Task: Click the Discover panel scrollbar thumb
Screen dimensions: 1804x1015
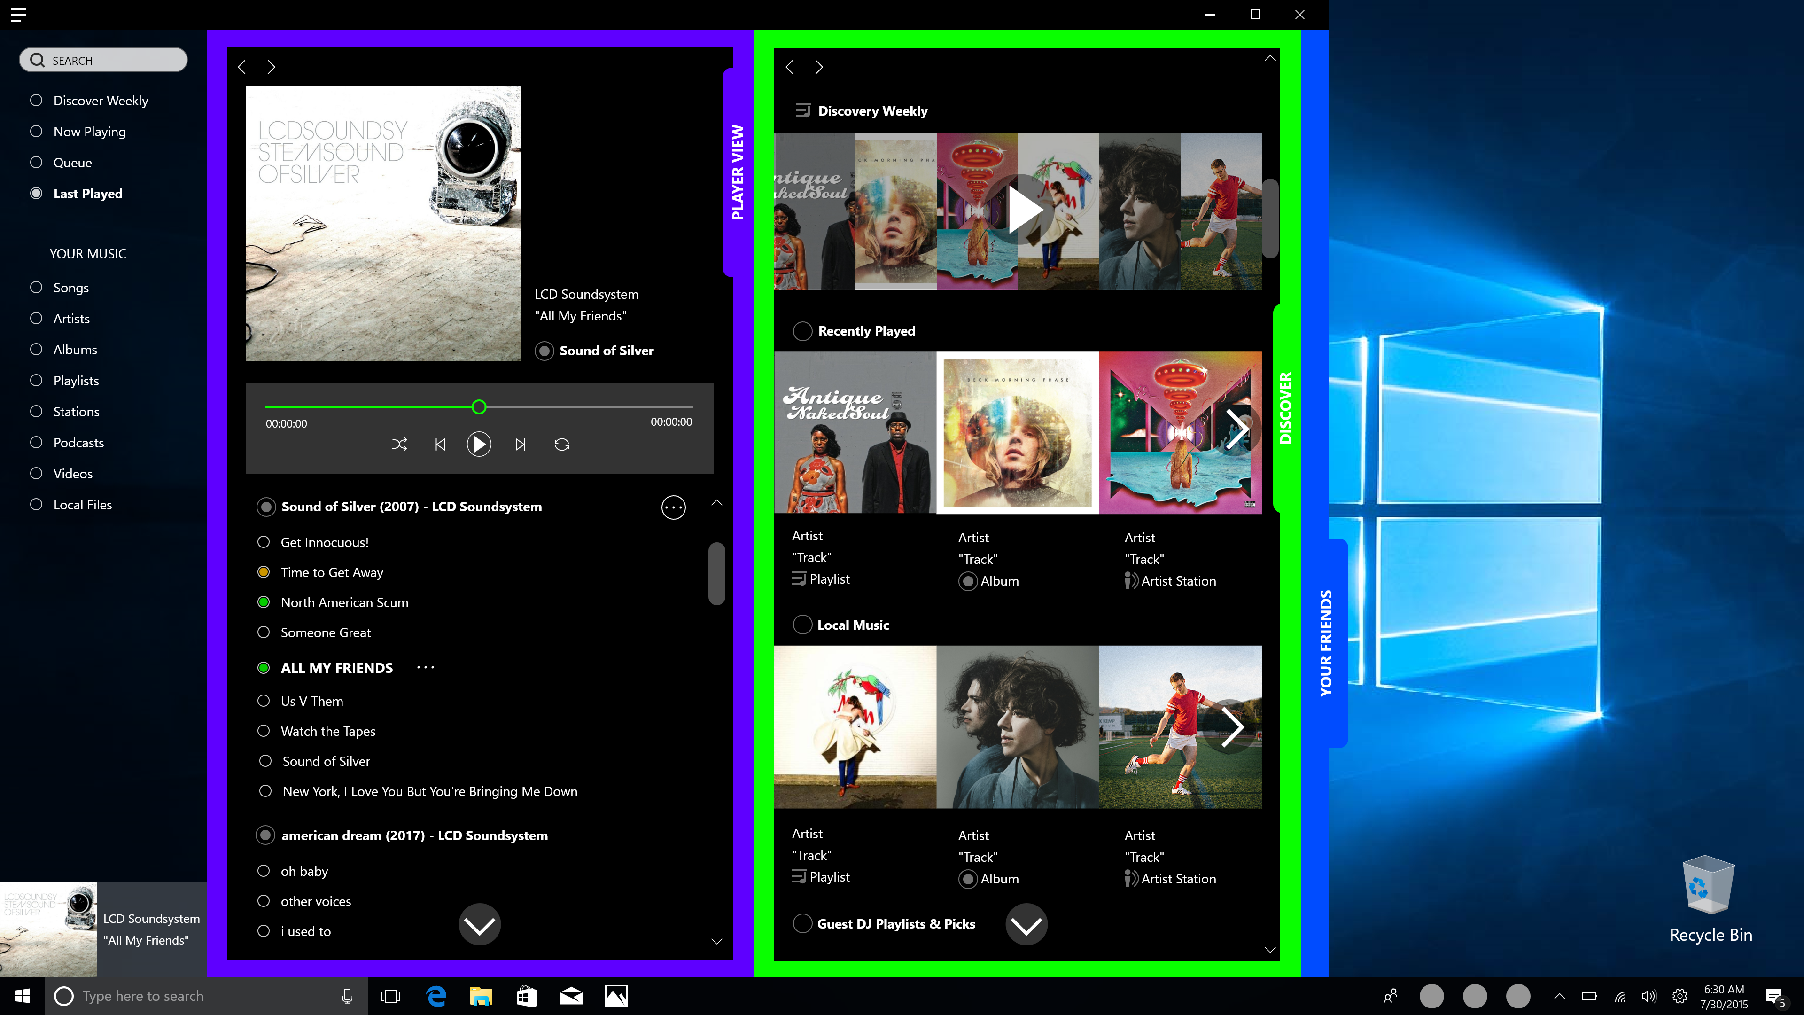Action: click(x=1270, y=219)
